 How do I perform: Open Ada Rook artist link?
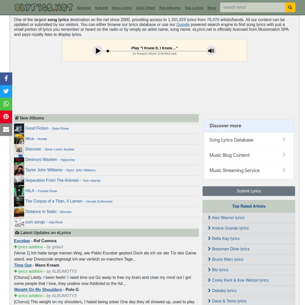click(56, 222)
